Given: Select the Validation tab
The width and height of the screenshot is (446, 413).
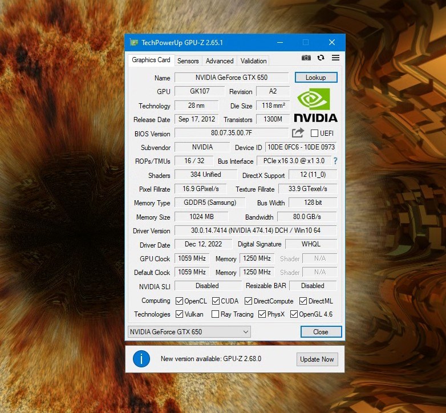Looking at the screenshot, I should [253, 61].
